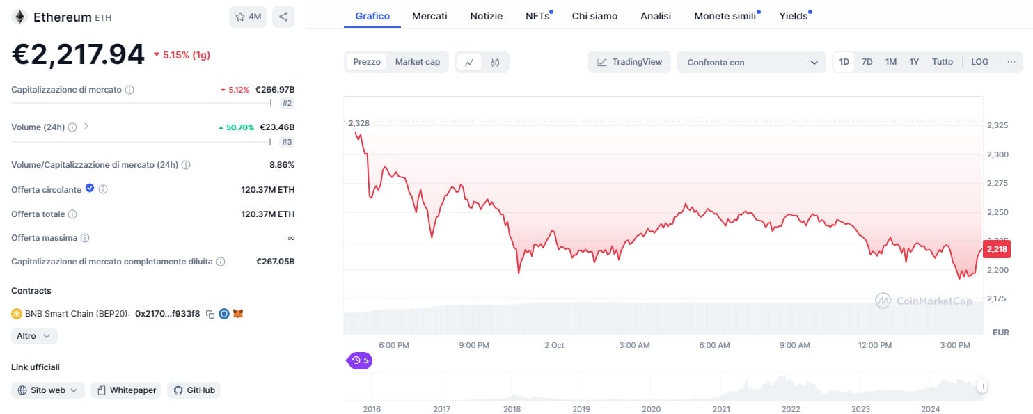Click the timeline range slider handle
Screen dimensions: 1033x414
pos(981,386)
